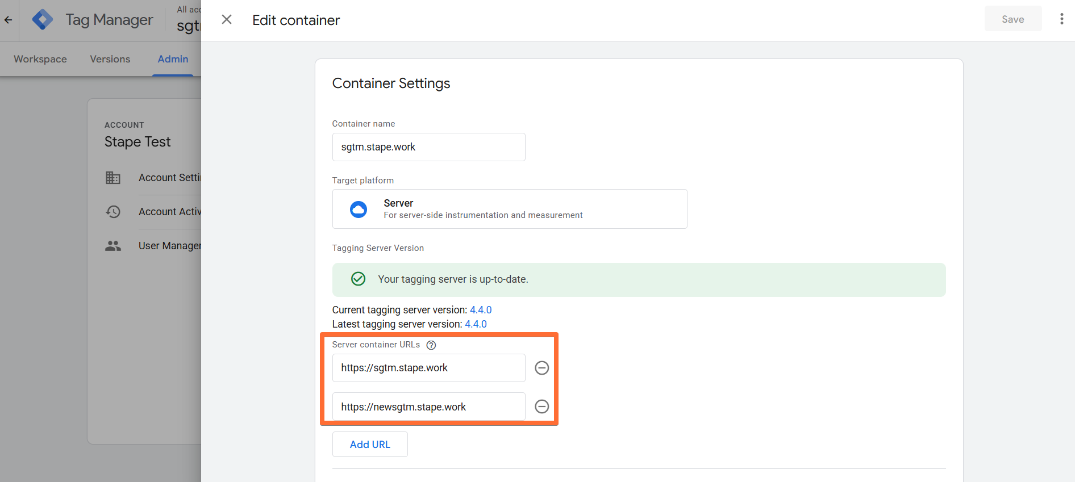Click the green up-to-date checkmark icon
This screenshot has height=482, width=1075.
tap(359, 279)
